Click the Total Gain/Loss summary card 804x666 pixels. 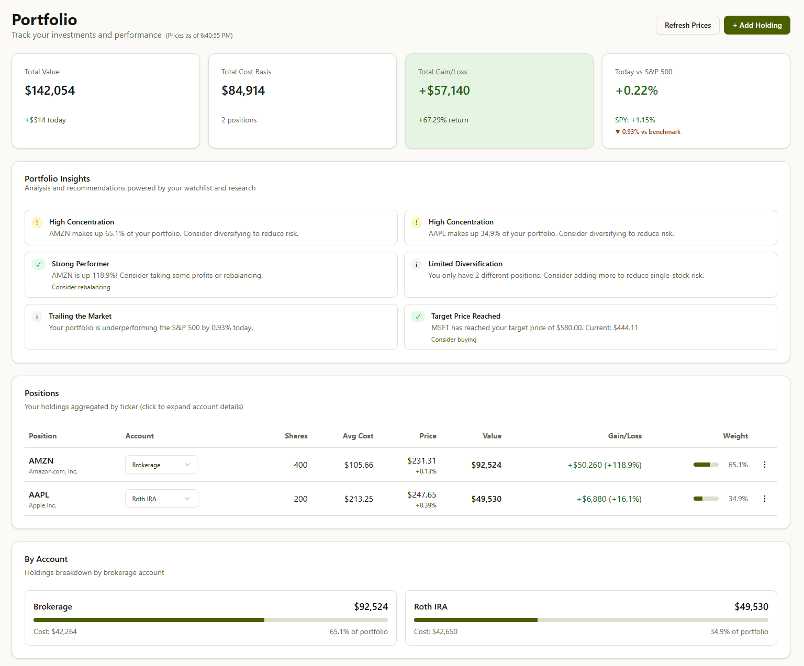[499, 100]
